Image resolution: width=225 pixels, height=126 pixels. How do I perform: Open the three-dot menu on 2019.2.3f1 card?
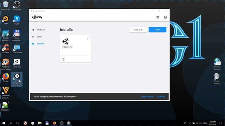coord(88,39)
